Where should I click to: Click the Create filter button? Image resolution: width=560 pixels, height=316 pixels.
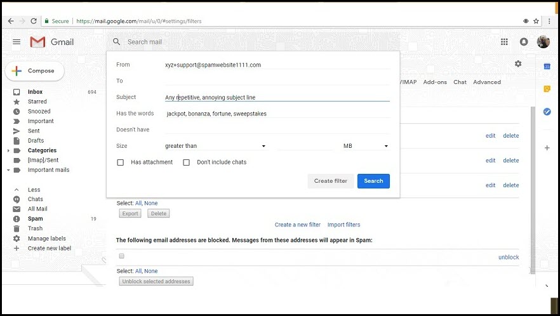[330, 181]
